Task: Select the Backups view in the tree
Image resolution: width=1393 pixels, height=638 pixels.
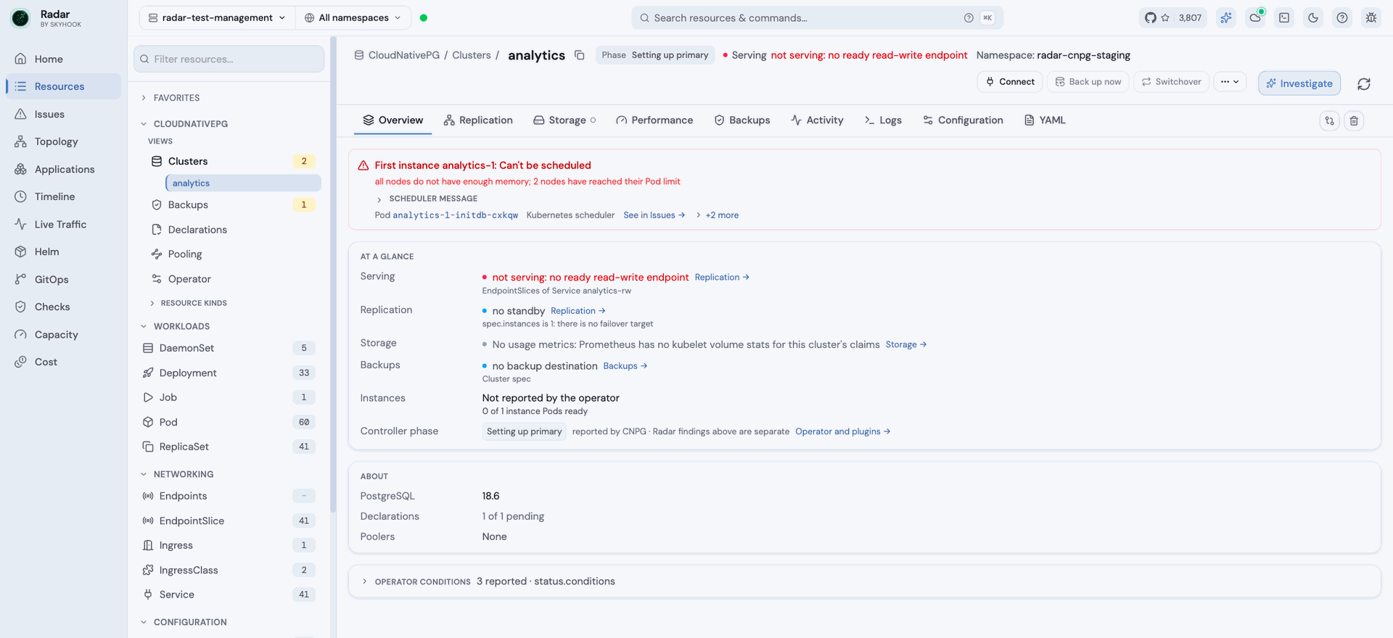Action: 231,205
